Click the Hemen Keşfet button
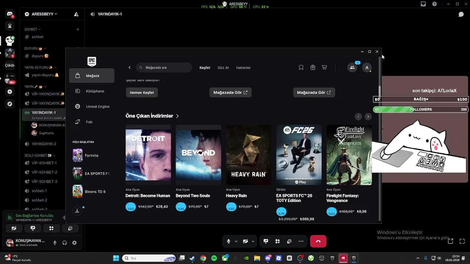Screen dimensions: 470x264 pyautogui.click(x=142, y=92)
